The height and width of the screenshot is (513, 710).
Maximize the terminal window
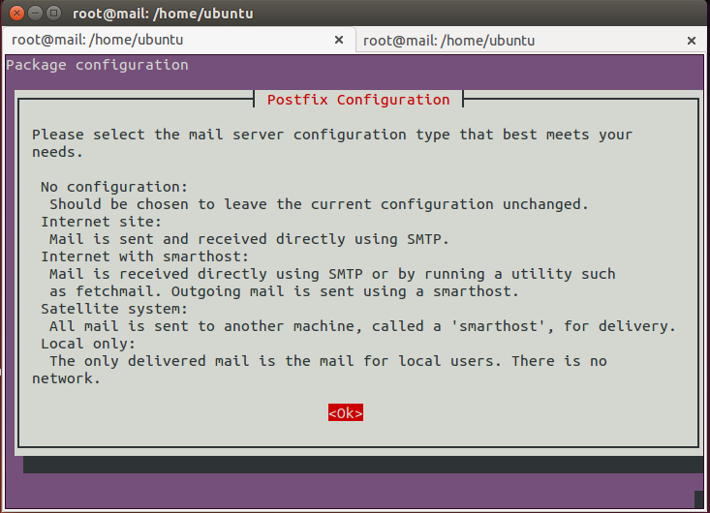[53, 14]
